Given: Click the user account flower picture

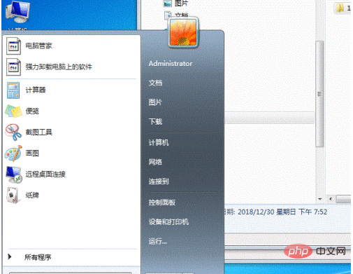Looking at the screenshot, I should pos(183,32).
